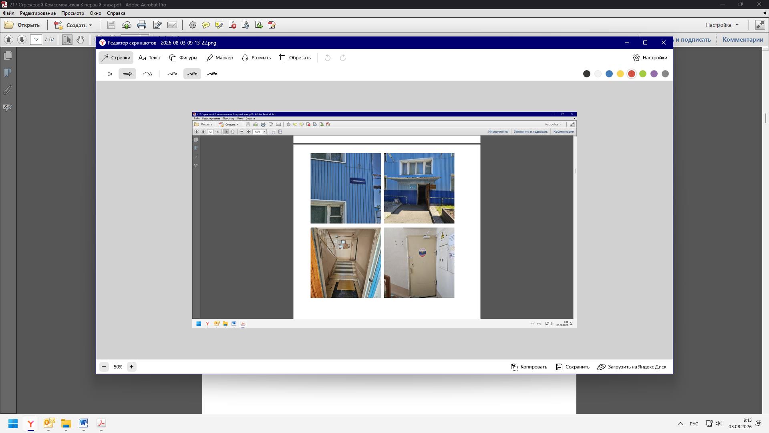Select the Стрелки arrow tool
The height and width of the screenshot is (433, 769).
[116, 58]
